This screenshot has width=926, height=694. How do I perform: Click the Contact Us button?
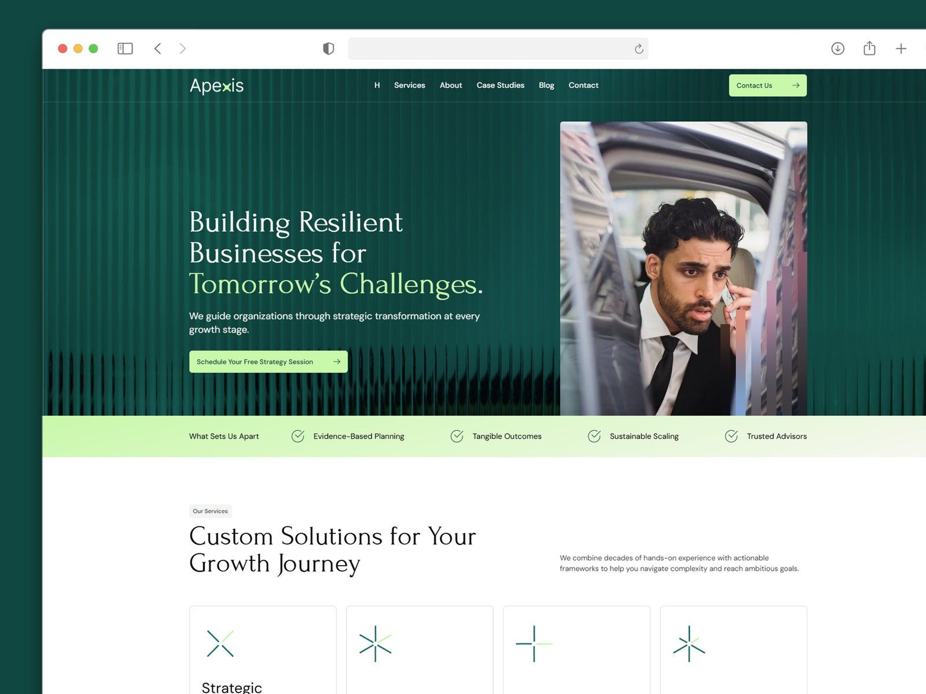tap(767, 86)
